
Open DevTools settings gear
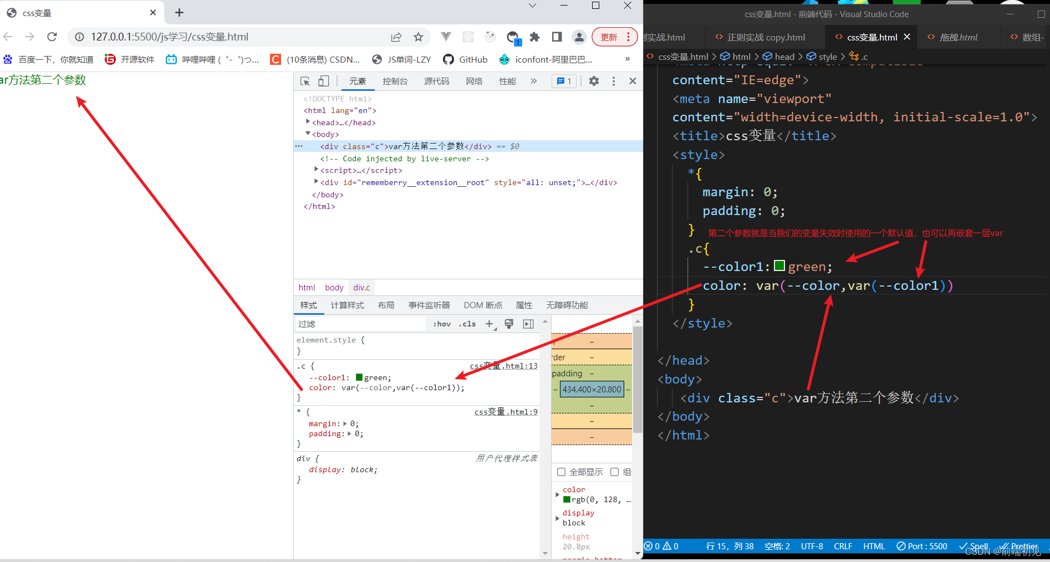[594, 81]
